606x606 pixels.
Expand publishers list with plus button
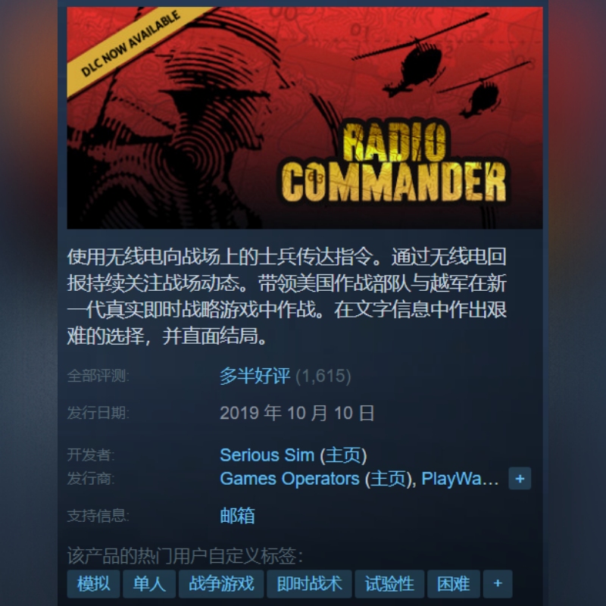click(x=520, y=479)
